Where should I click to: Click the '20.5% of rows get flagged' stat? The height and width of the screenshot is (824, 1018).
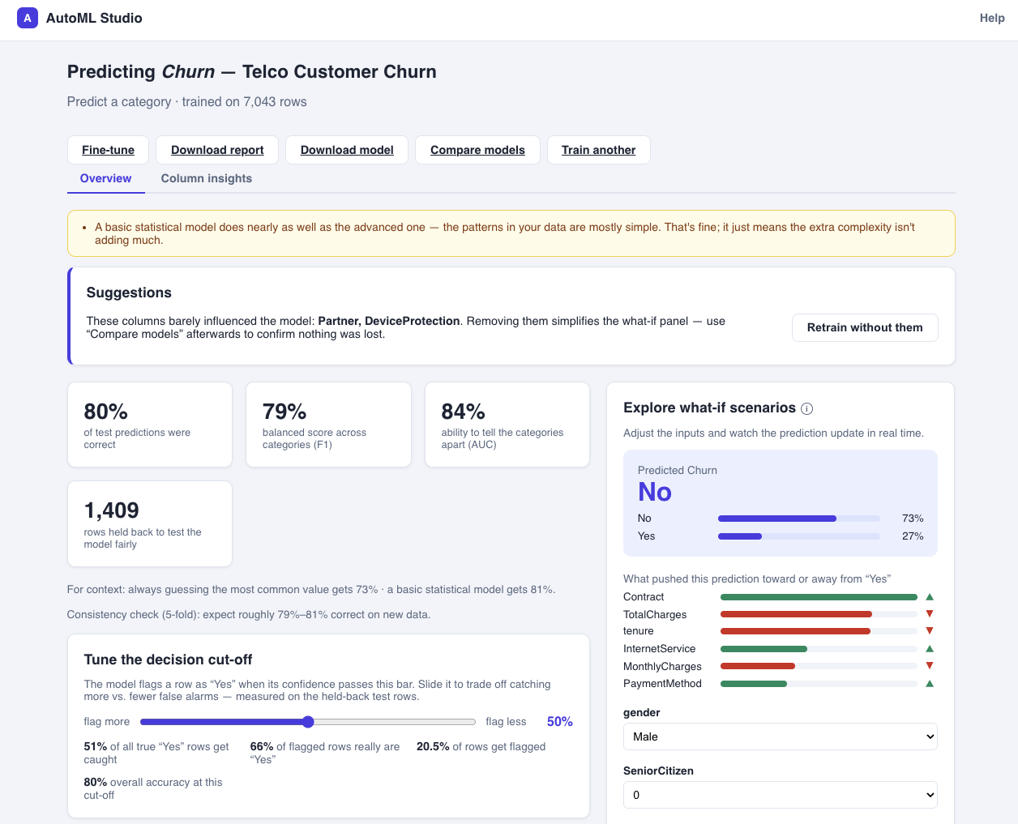(481, 747)
